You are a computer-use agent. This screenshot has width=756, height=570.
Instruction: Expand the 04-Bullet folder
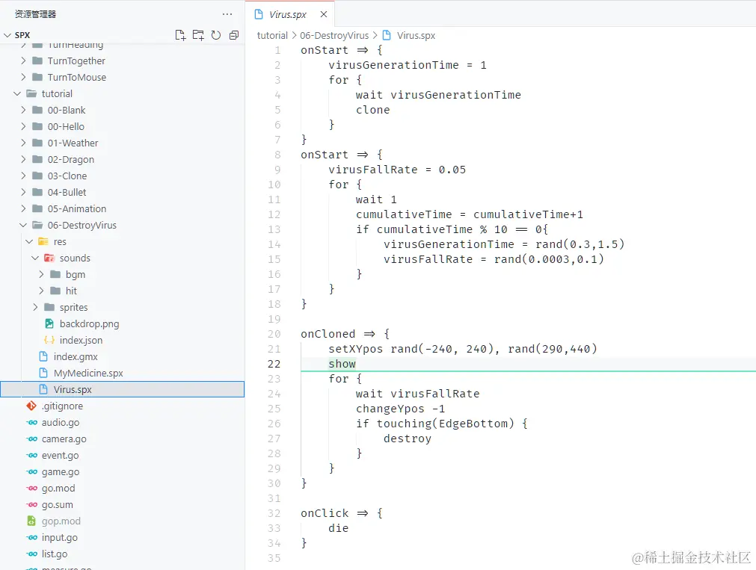(23, 192)
